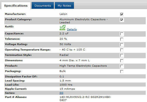Check the Capacitance 2.2 uF checkbox

coord(122,34)
